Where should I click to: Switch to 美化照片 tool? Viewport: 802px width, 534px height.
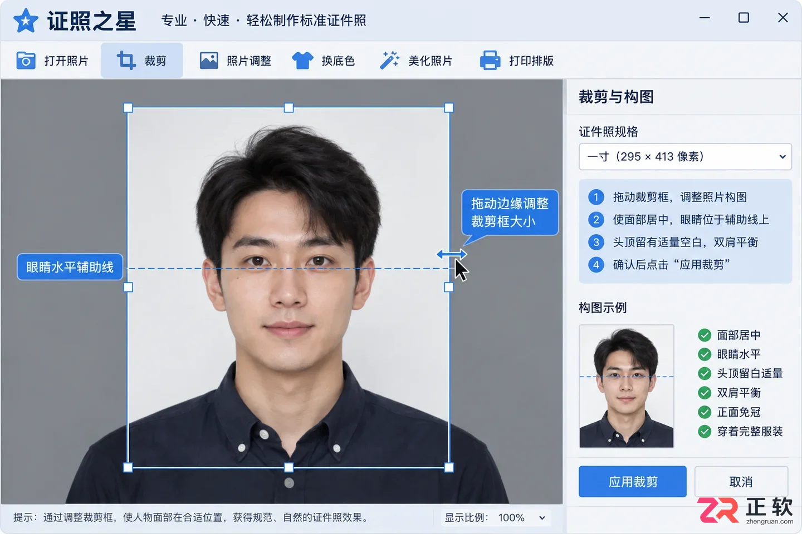[x=417, y=60]
